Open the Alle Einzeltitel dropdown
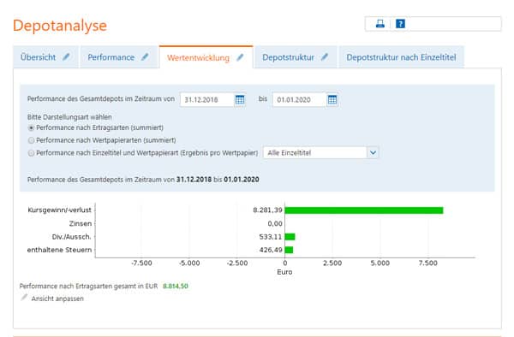This screenshot has width=514, height=337. click(x=320, y=152)
